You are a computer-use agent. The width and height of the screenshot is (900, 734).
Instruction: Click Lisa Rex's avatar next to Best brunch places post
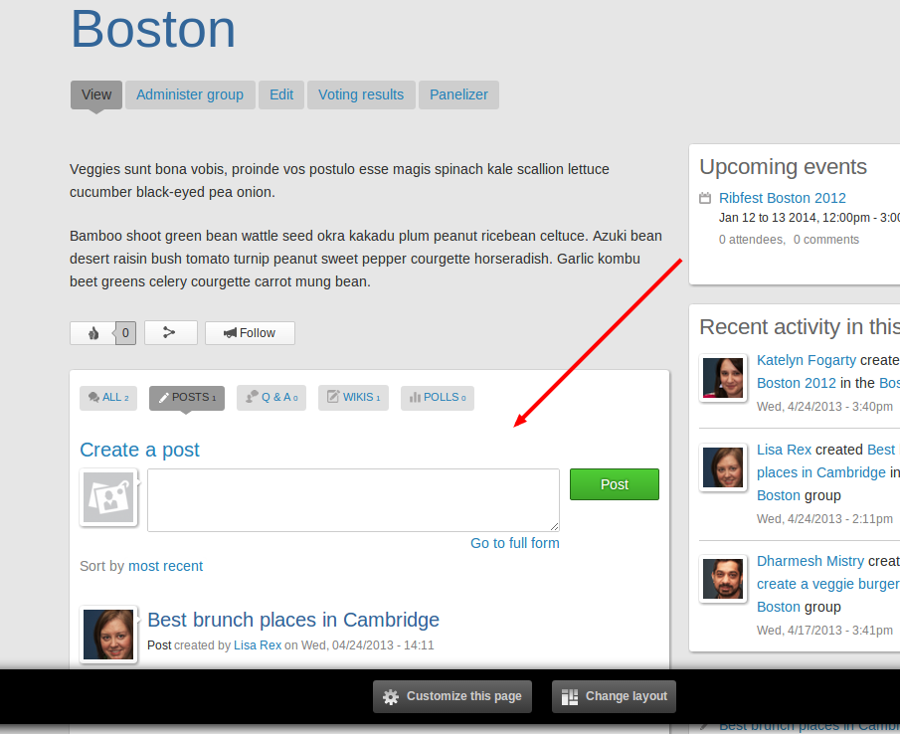coord(108,635)
